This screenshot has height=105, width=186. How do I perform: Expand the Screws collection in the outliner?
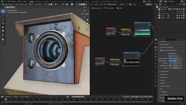157,16
